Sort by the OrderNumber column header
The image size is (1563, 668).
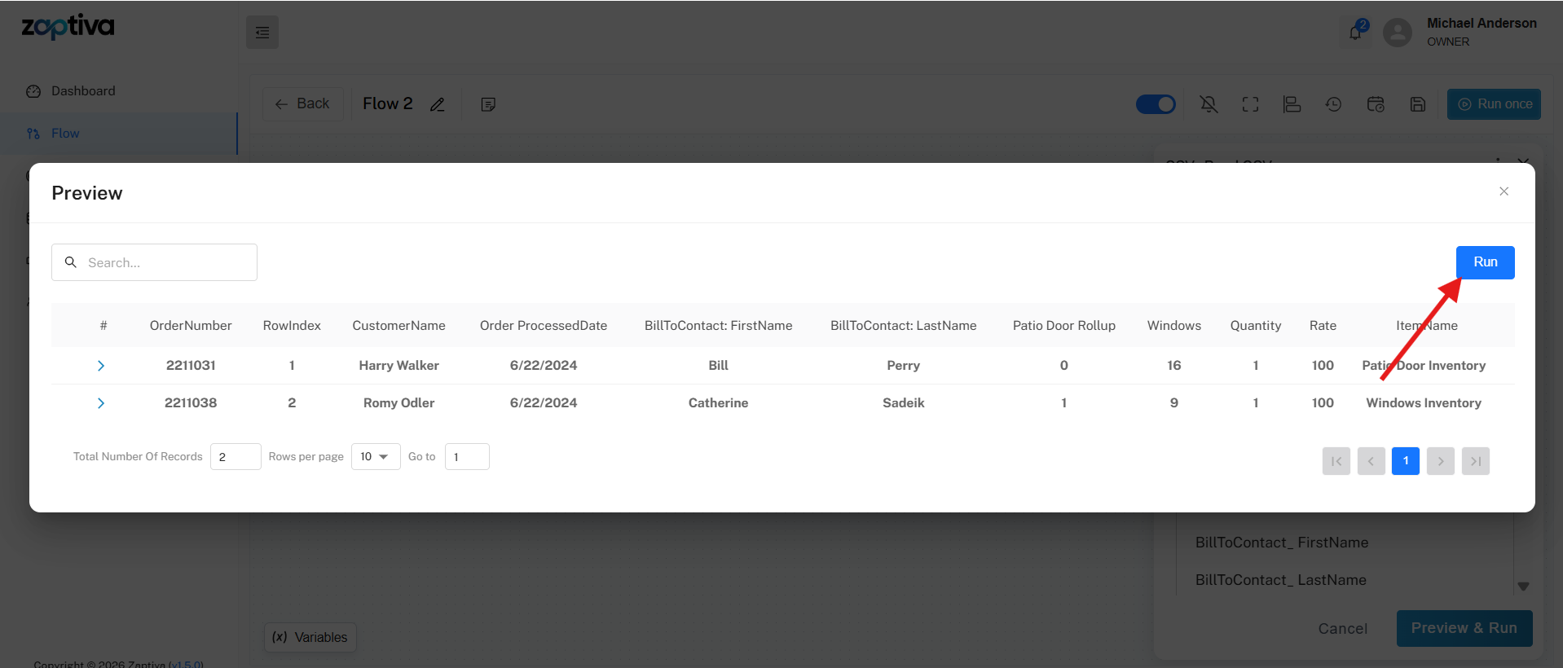(x=191, y=326)
